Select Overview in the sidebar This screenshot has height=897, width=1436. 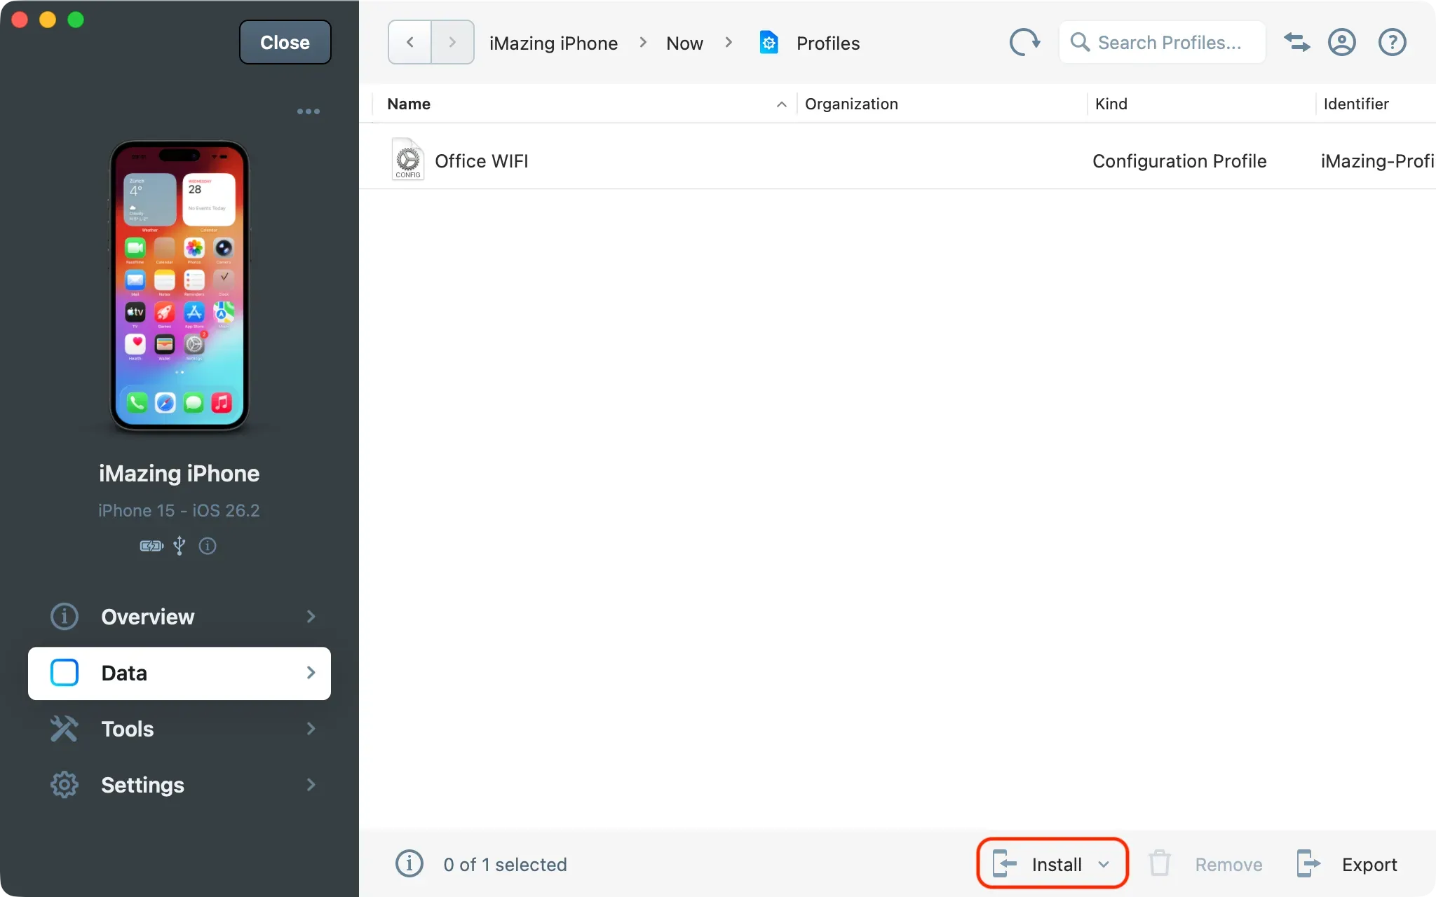pos(147,617)
